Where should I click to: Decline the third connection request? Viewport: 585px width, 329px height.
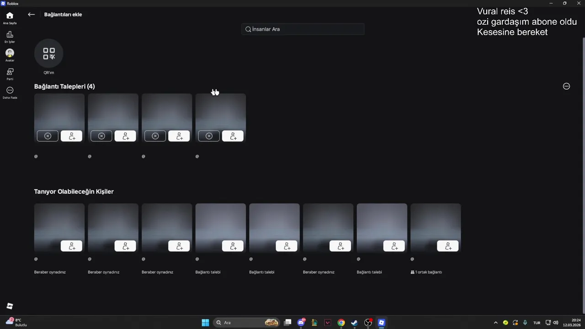click(x=155, y=136)
